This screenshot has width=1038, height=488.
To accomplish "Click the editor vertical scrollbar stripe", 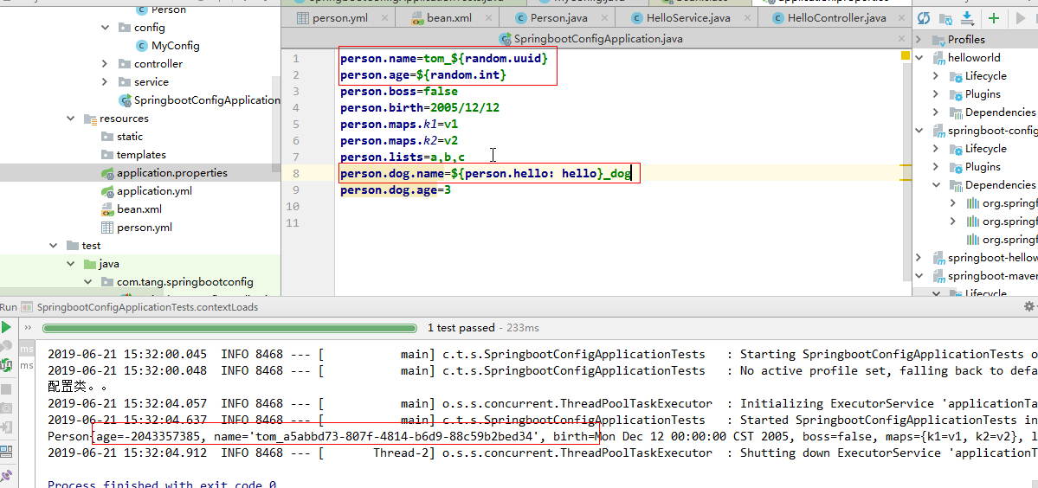I will (906, 172).
